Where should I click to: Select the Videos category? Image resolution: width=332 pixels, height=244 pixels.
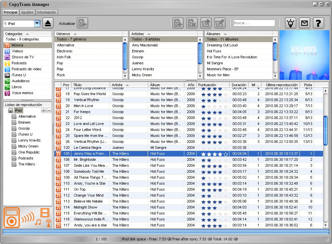[x=28, y=51]
